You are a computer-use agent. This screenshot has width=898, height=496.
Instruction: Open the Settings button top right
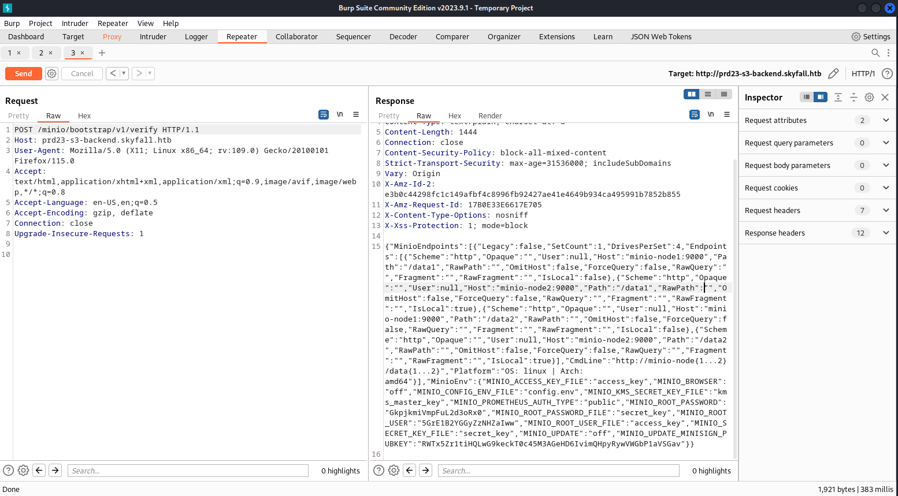pos(871,36)
